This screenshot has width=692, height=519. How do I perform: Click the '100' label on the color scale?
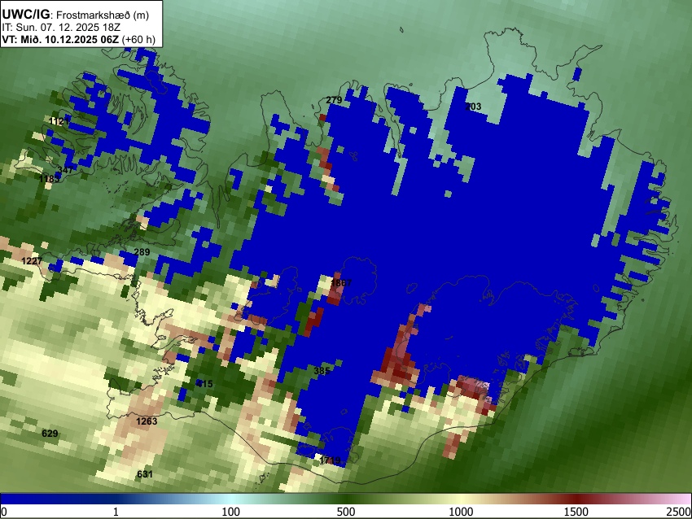click(x=231, y=512)
